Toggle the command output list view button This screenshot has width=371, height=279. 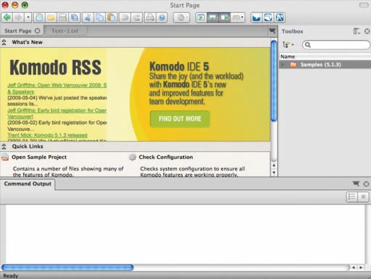[352, 197]
